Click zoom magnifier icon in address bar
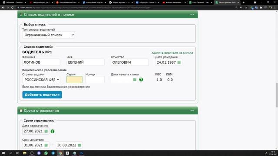Viewport: 278px width, 156px height. point(236,8)
